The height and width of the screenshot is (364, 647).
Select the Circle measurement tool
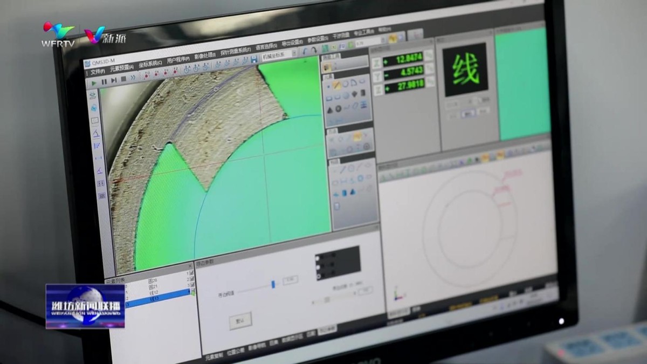[x=345, y=84]
